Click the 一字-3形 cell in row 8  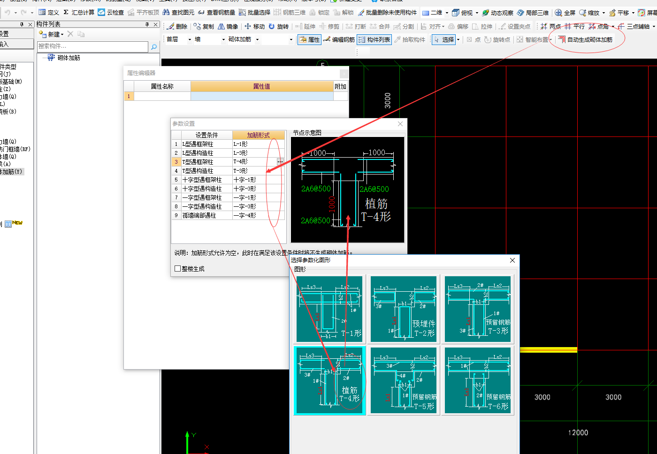click(259, 206)
